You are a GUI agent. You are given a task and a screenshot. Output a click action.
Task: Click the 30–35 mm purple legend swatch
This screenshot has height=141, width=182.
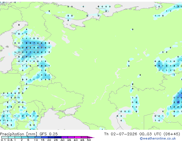65,137
